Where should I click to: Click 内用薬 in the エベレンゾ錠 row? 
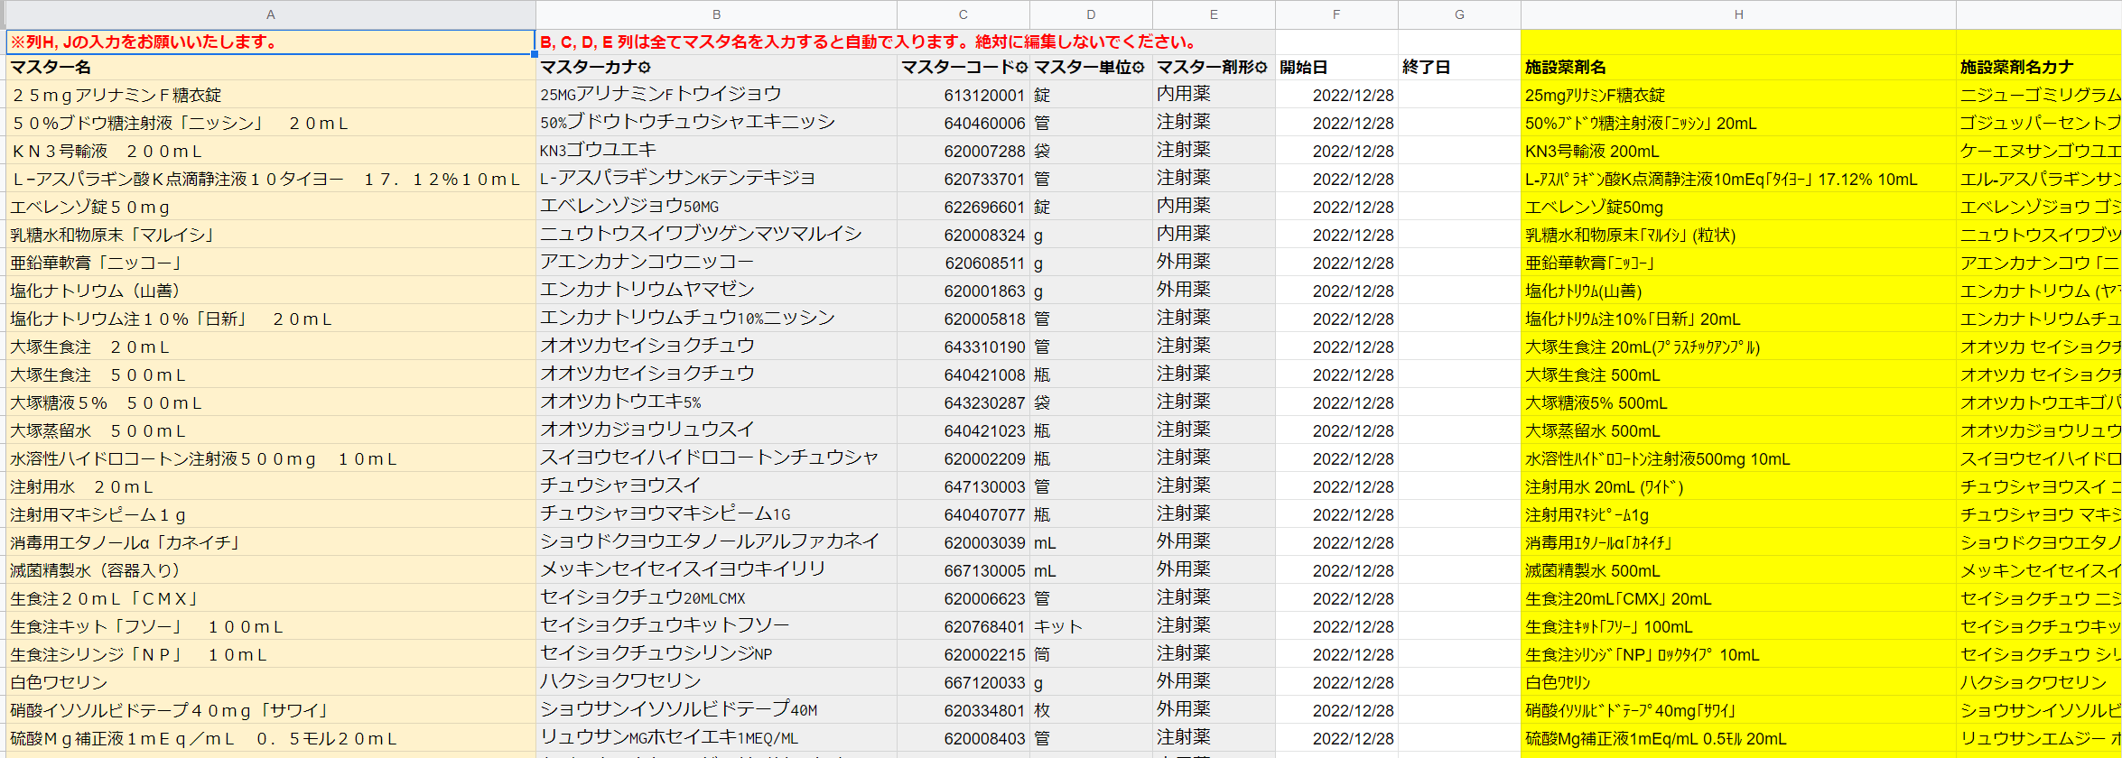click(1184, 206)
